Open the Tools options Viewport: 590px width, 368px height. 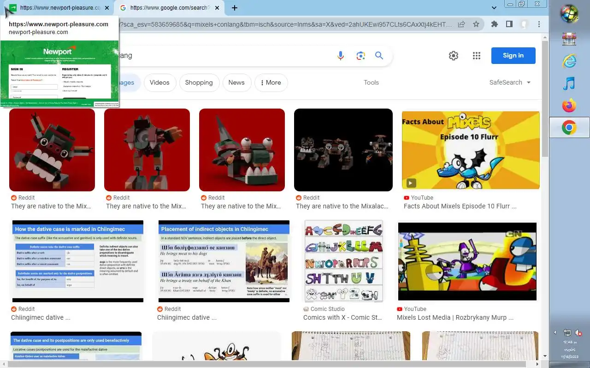371,82
